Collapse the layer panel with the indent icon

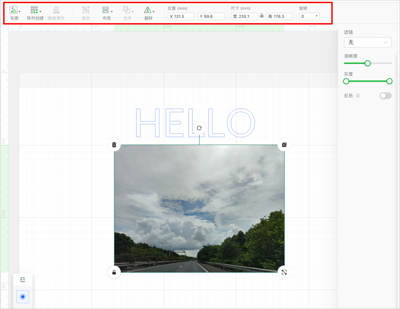[23, 280]
